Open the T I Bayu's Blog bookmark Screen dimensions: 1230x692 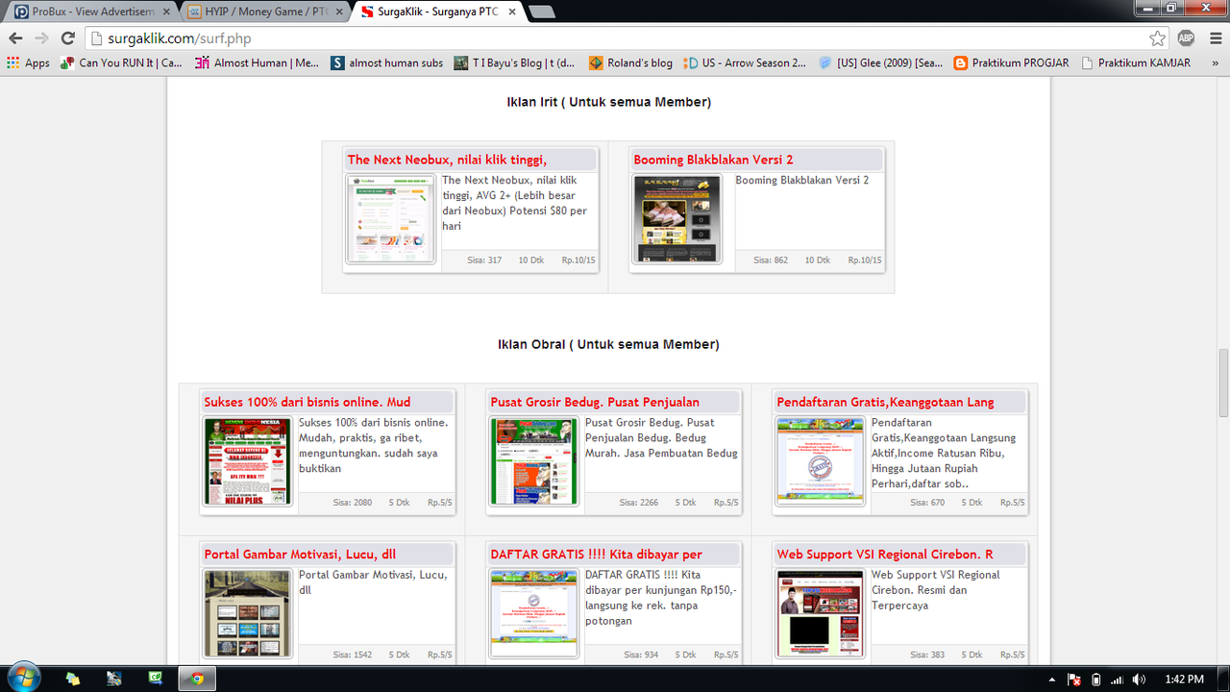tap(515, 62)
